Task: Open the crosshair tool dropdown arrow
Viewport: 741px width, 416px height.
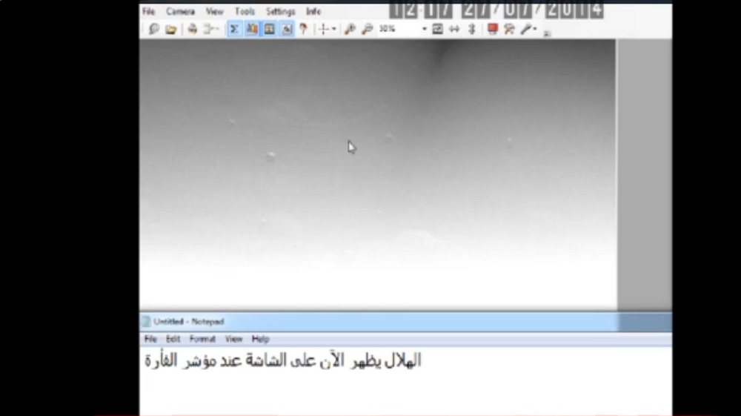Action: pyautogui.click(x=333, y=29)
